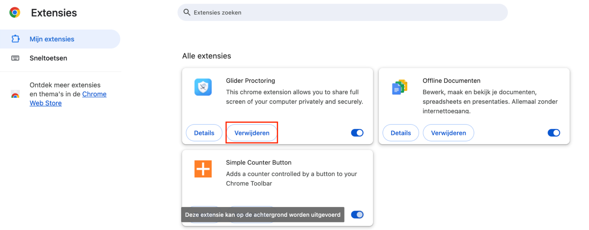Open Details for Glider Proctoring
This screenshot has height=230, width=589.
tap(204, 133)
